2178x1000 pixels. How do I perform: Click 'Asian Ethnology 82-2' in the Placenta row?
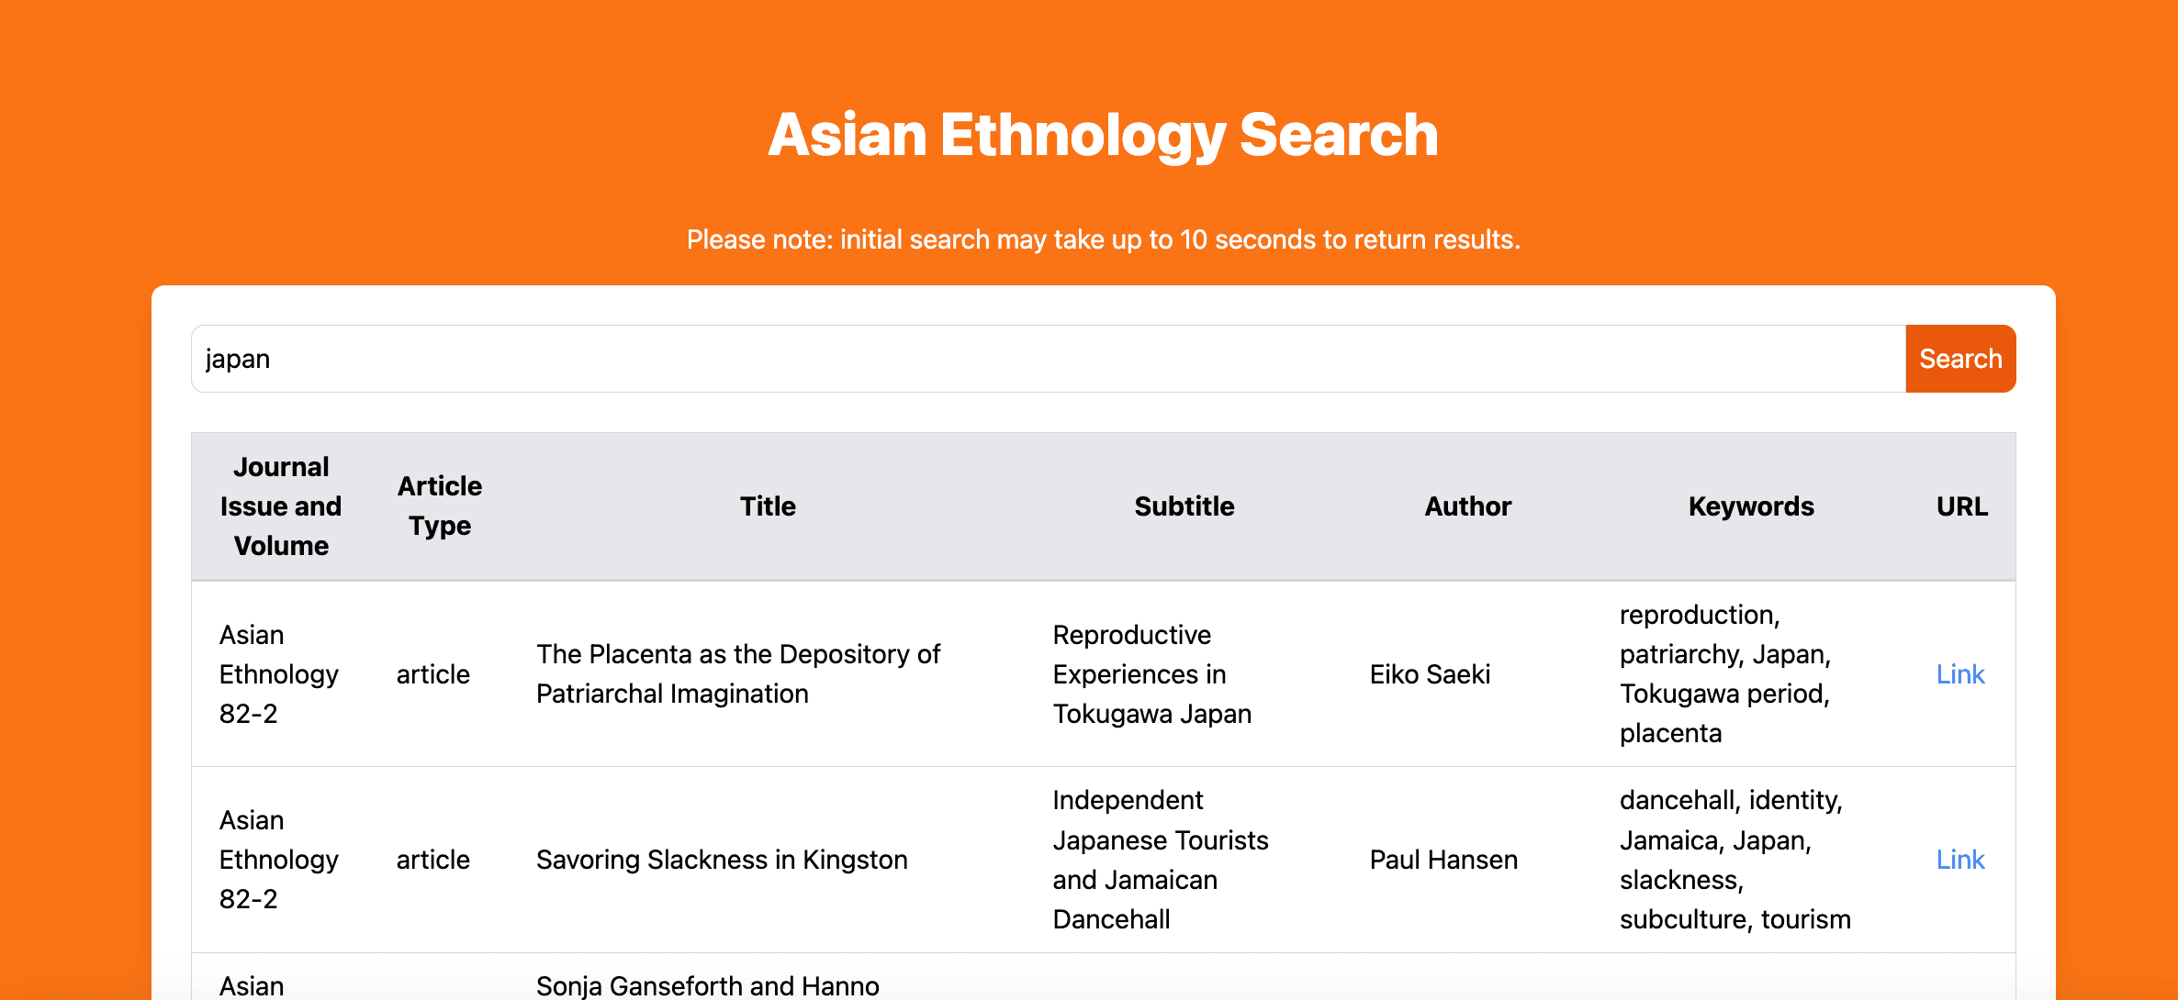(x=279, y=674)
